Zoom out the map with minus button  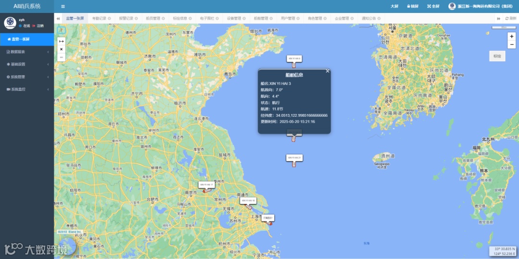511,44
